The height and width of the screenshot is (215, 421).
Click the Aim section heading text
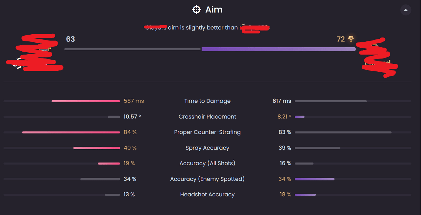click(214, 10)
